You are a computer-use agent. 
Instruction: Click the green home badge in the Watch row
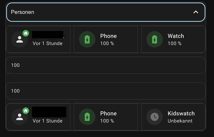(x=25, y=33)
